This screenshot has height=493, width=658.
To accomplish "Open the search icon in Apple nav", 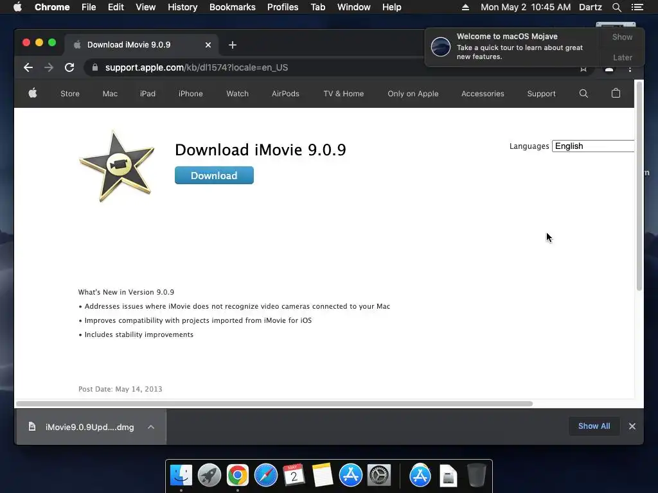I will 583,94.
